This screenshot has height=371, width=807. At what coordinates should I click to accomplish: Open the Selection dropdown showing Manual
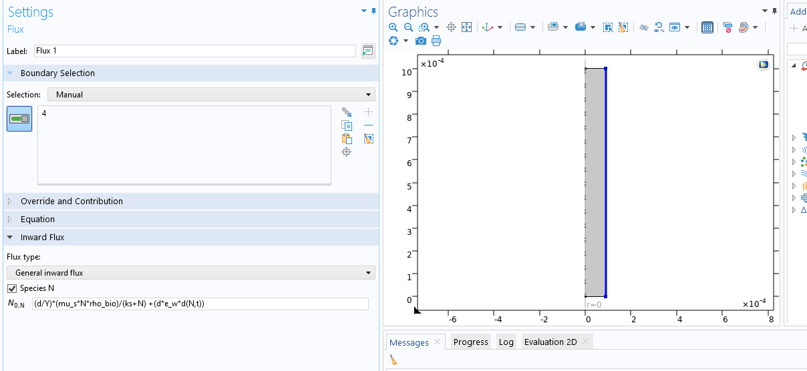click(x=210, y=95)
